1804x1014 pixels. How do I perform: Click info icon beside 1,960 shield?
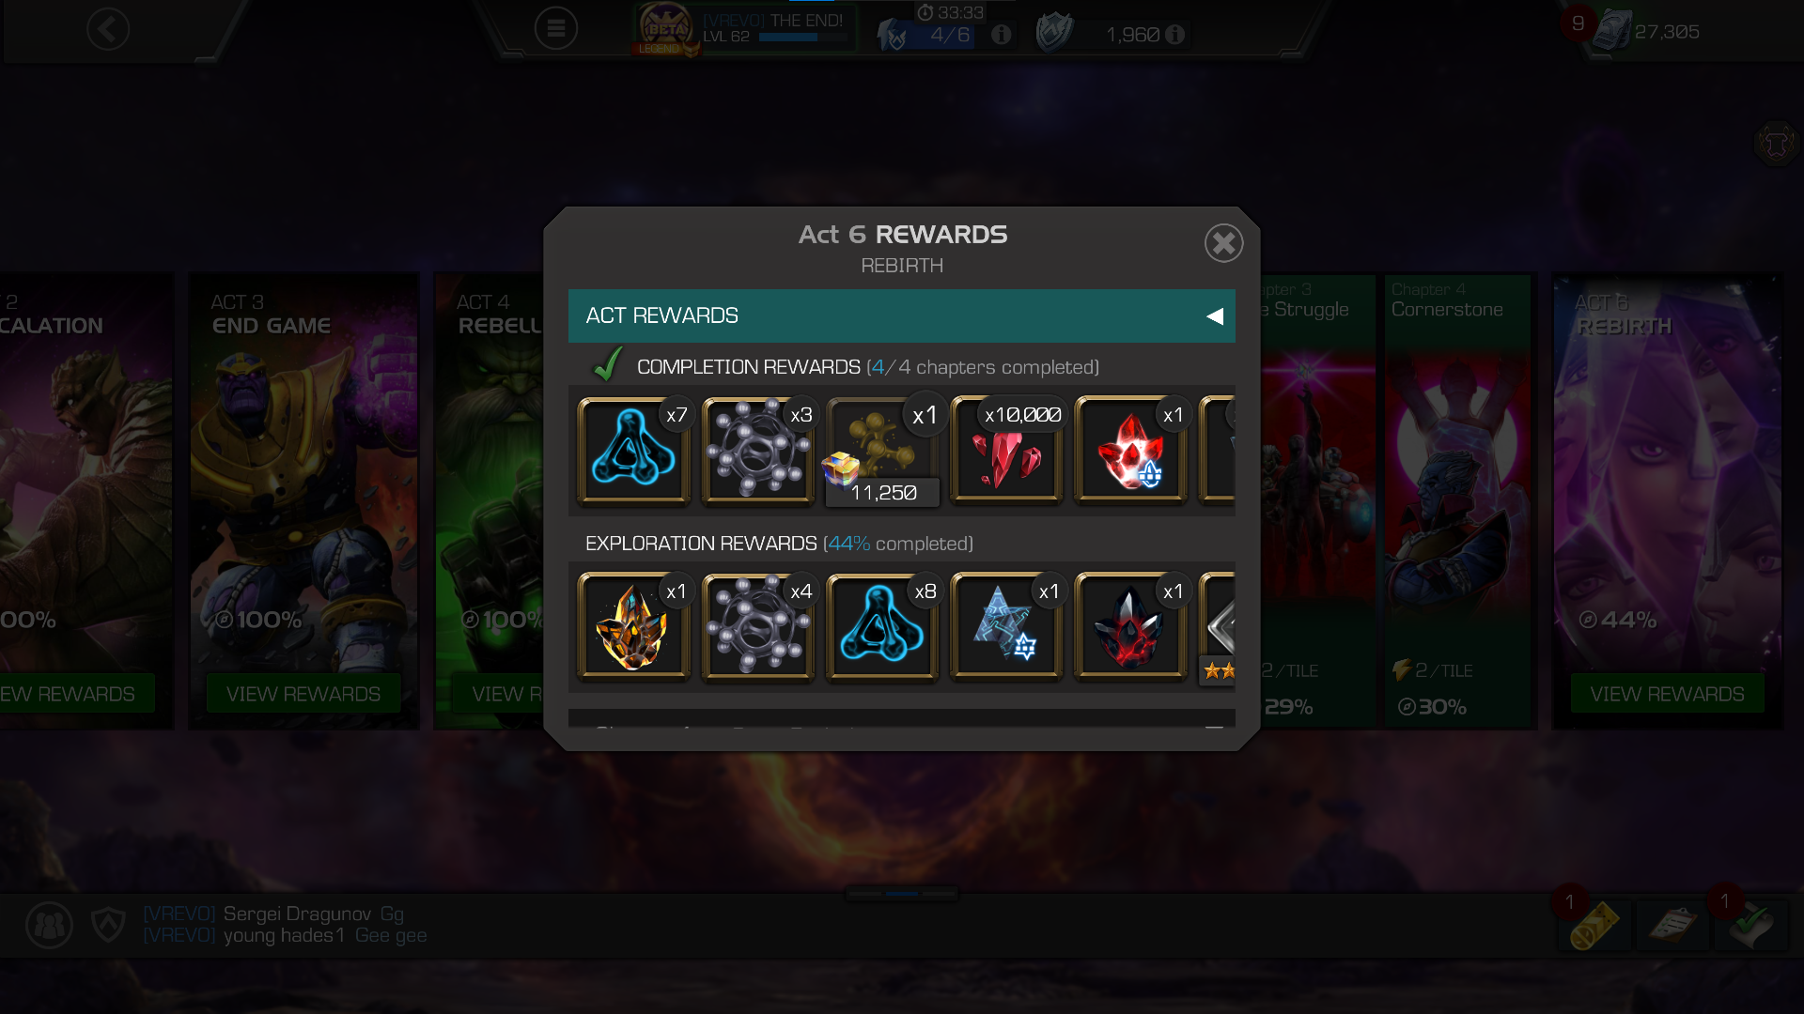pyautogui.click(x=1174, y=35)
